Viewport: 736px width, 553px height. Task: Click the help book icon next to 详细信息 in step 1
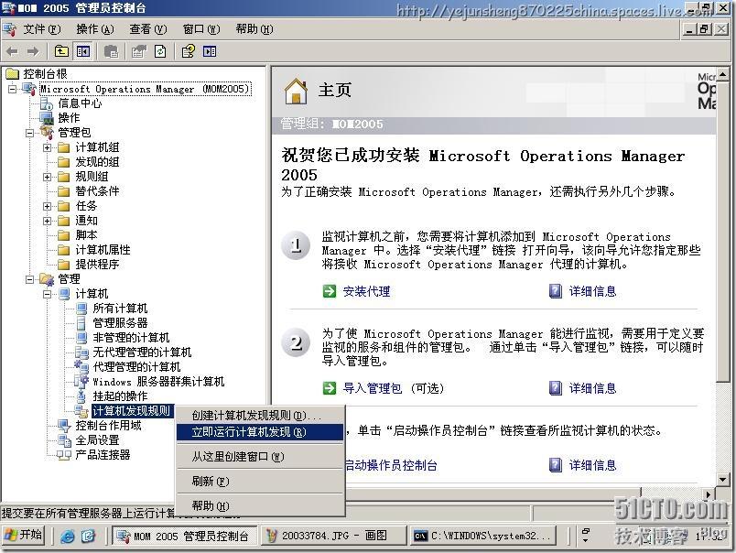[556, 291]
